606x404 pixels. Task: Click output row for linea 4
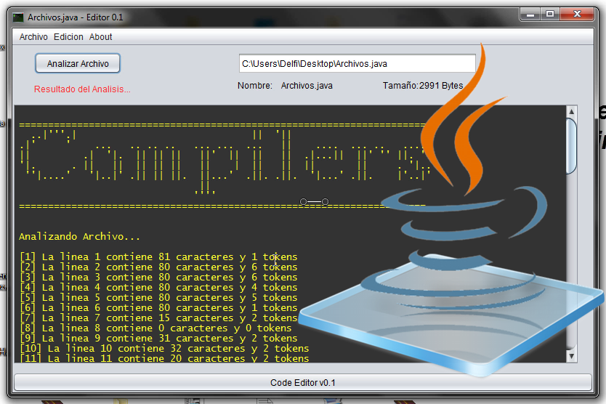pos(158,287)
